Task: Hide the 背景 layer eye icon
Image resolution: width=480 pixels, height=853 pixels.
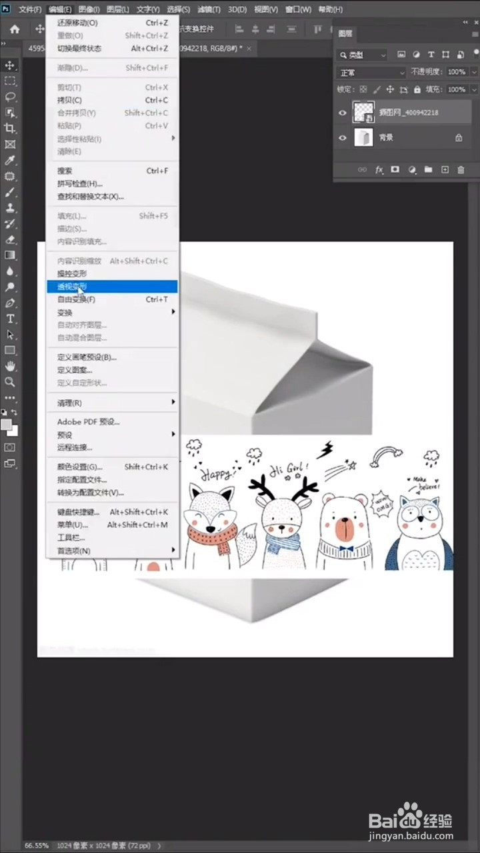Action: coord(343,137)
